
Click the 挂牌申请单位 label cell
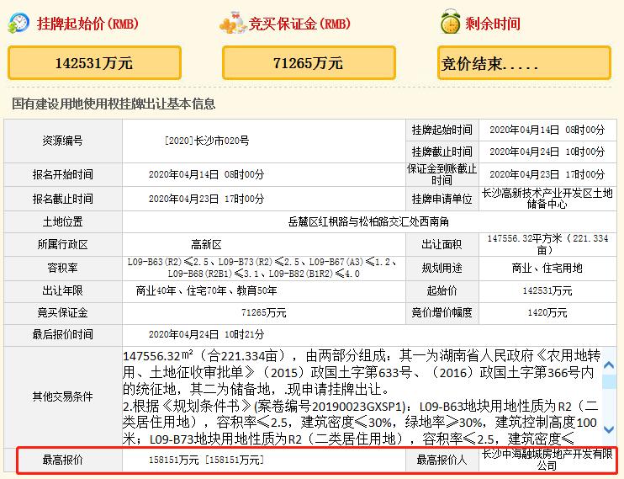click(442, 199)
